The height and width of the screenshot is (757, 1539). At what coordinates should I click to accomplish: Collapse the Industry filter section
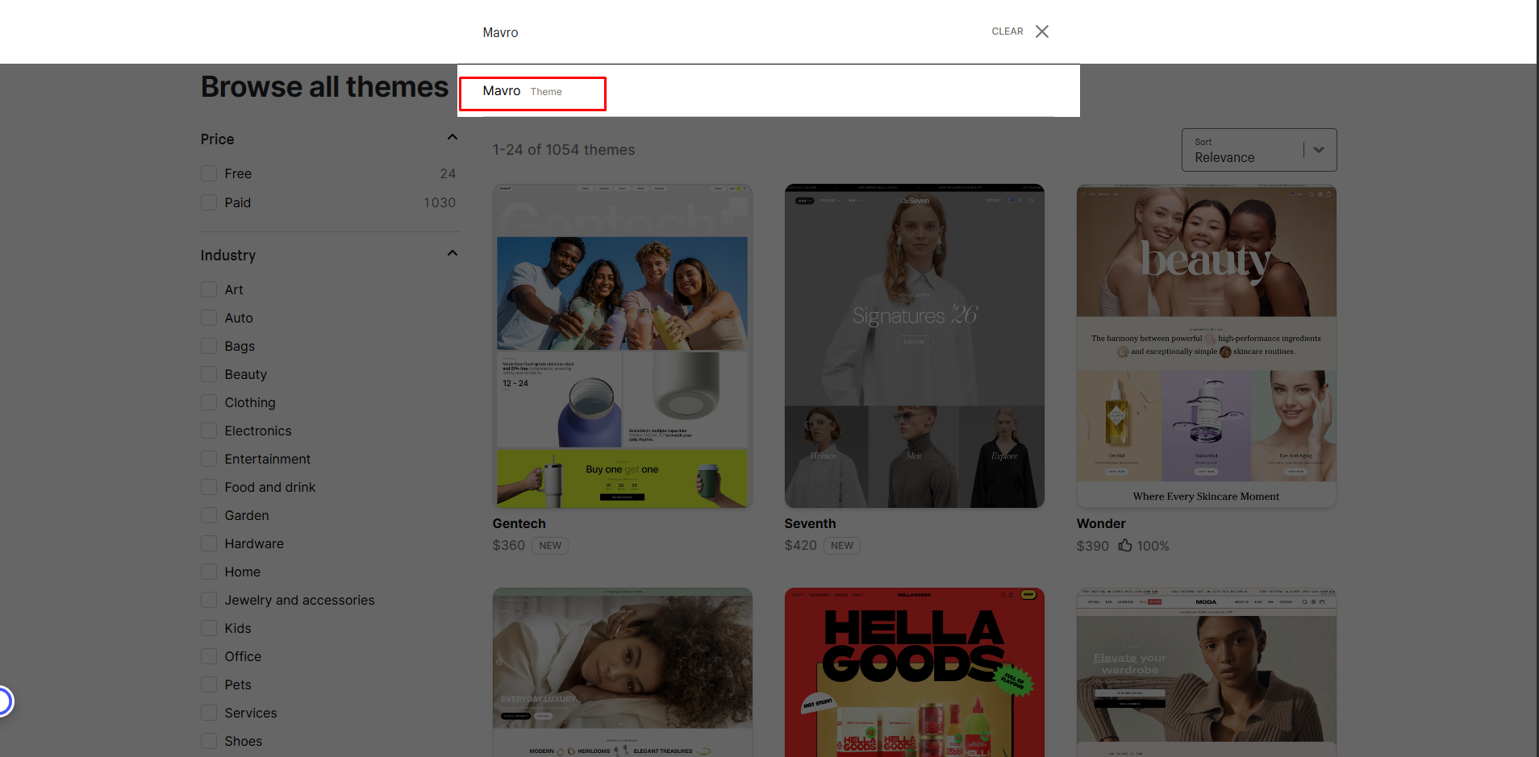tap(452, 252)
